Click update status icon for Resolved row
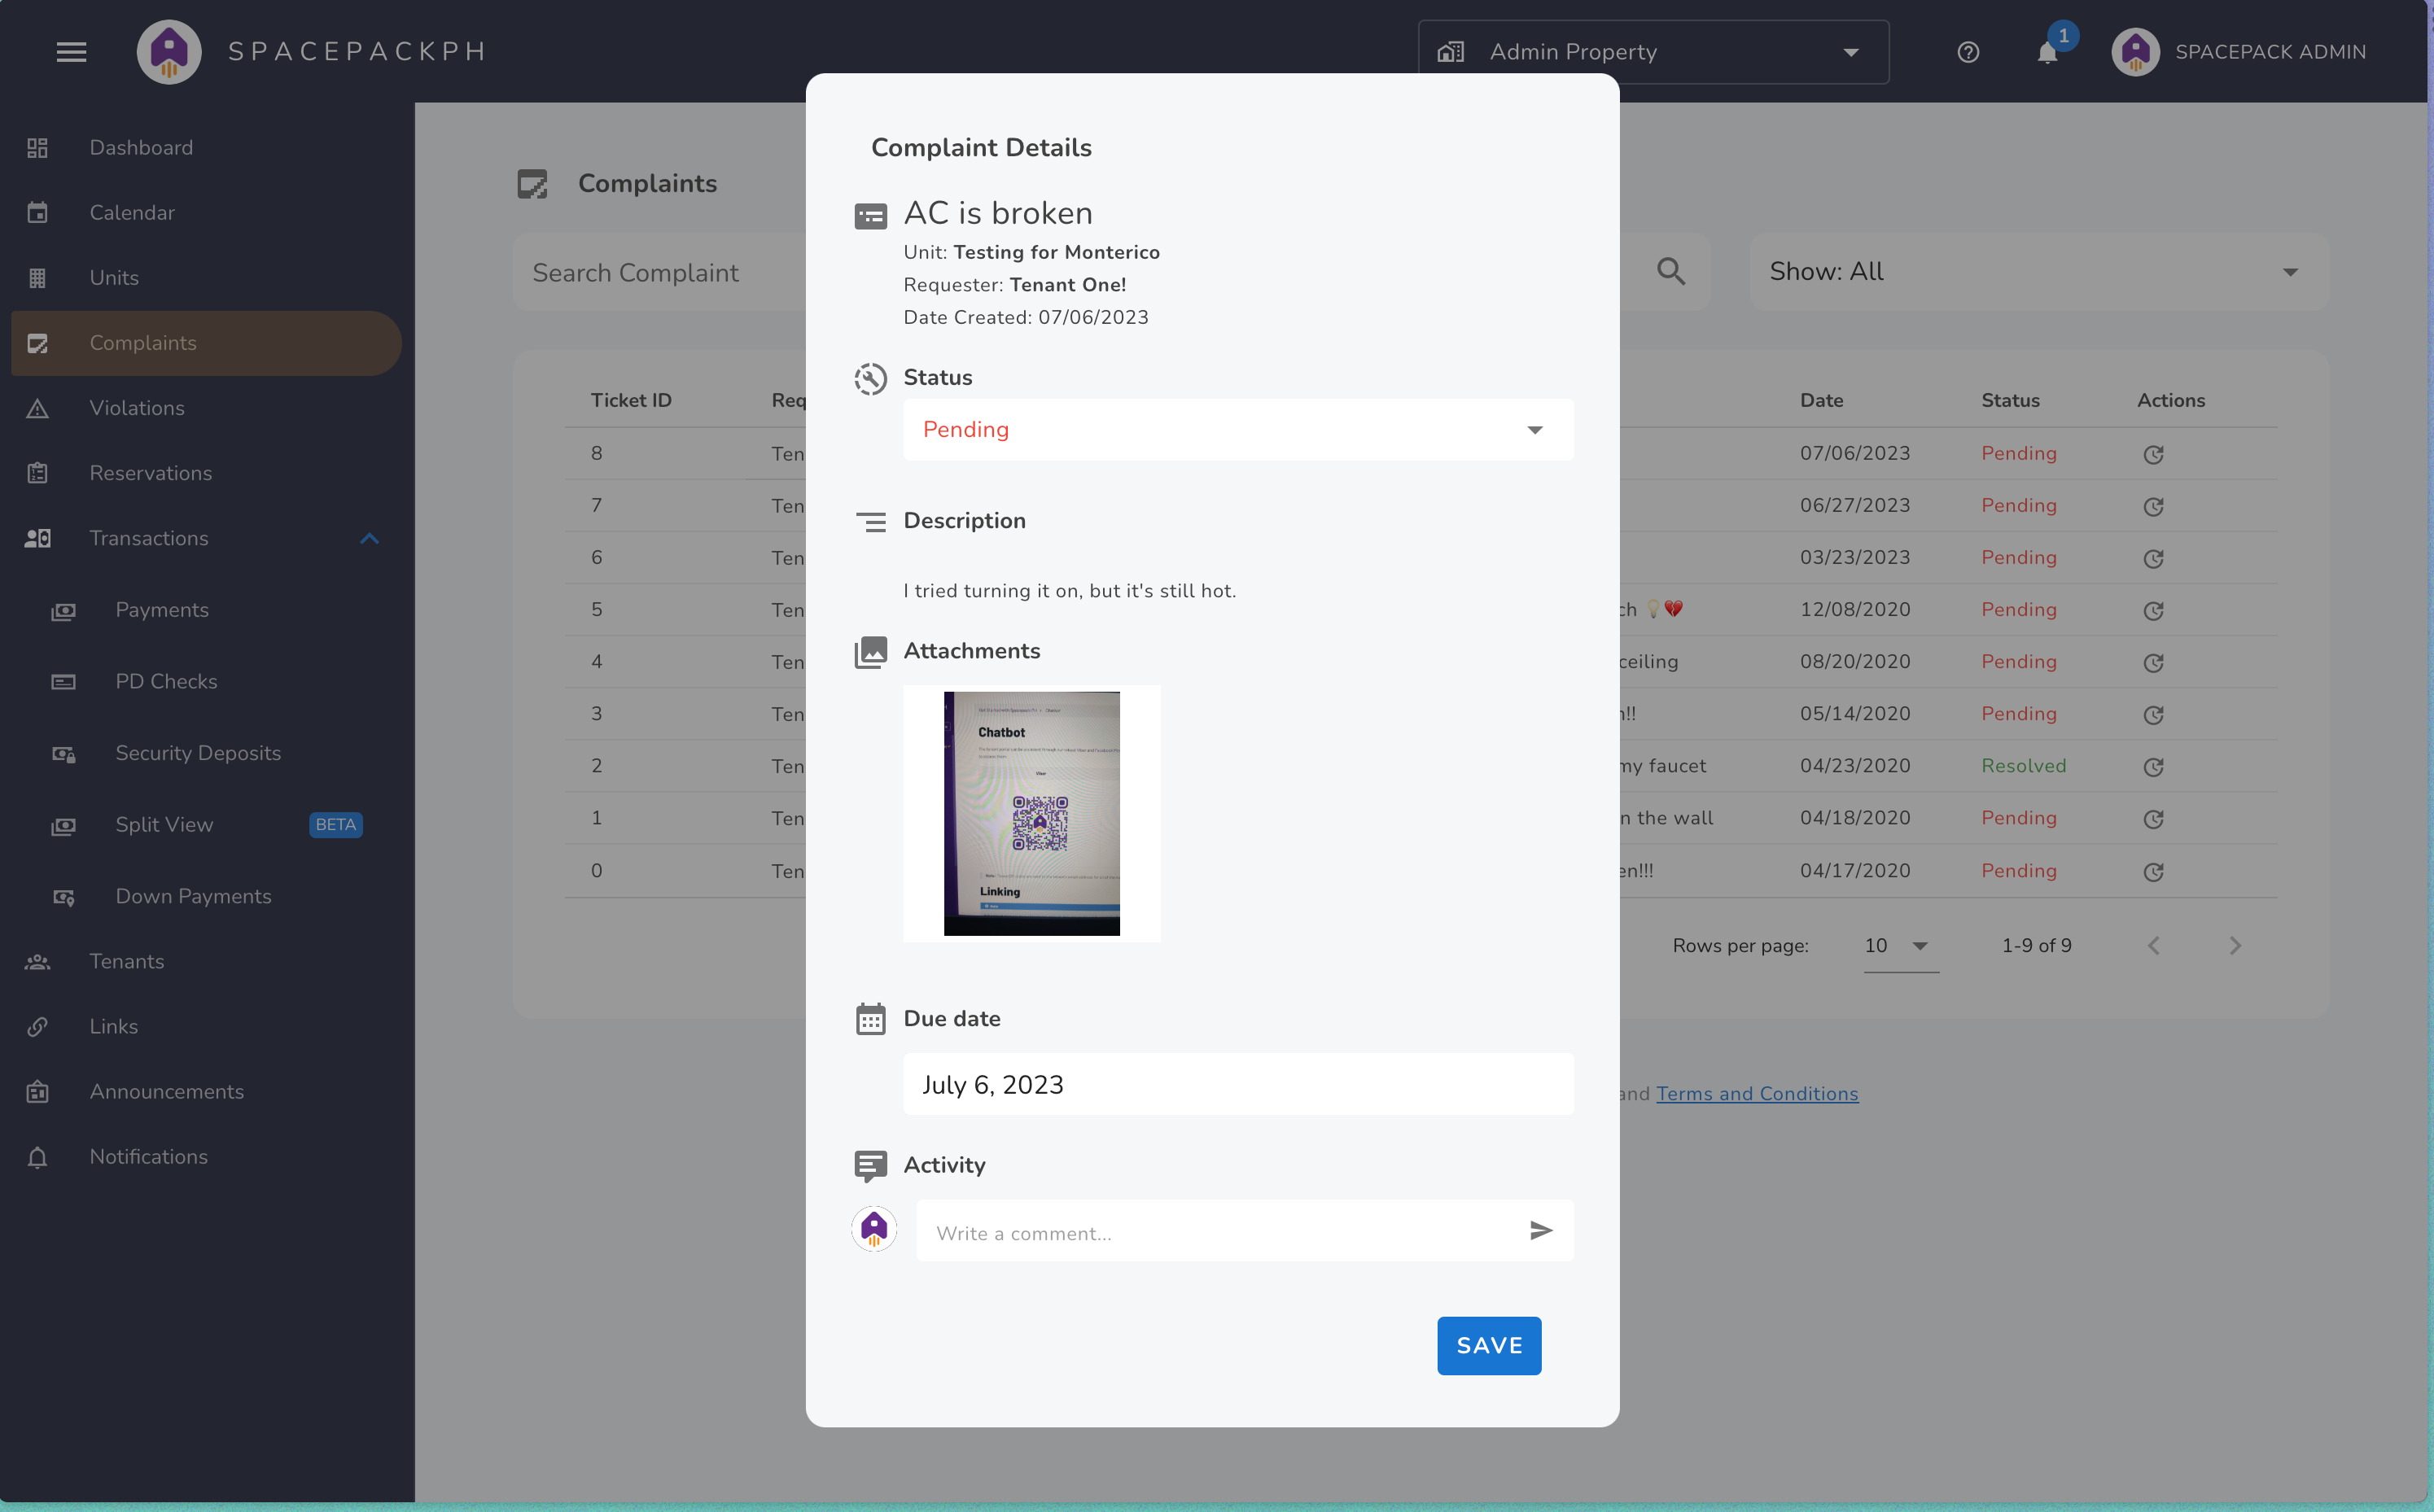This screenshot has height=1512, width=2434. (2153, 767)
